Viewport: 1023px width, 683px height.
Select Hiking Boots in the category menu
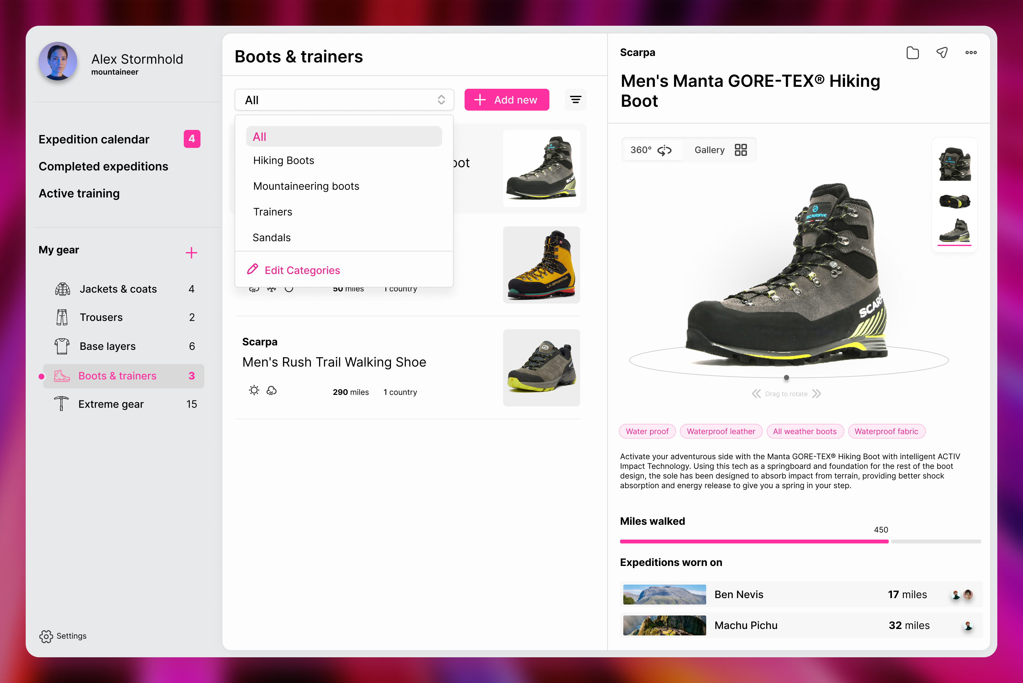coord(283,160)
